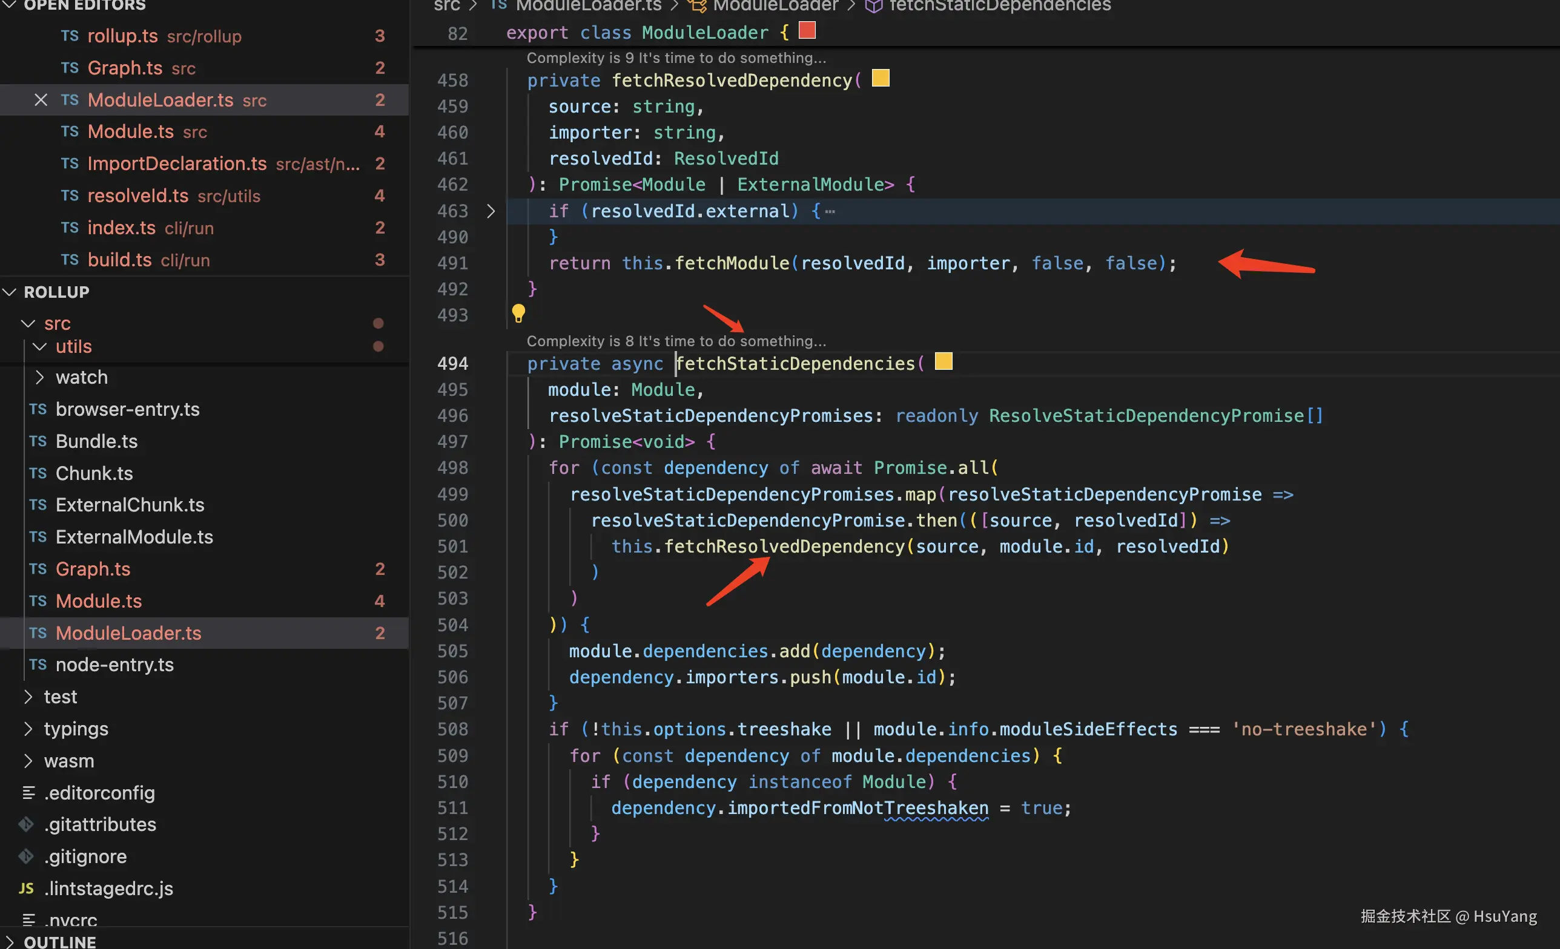Click the red square next to ModuleLoader class
1560x949 pixels.
(807, 30)
